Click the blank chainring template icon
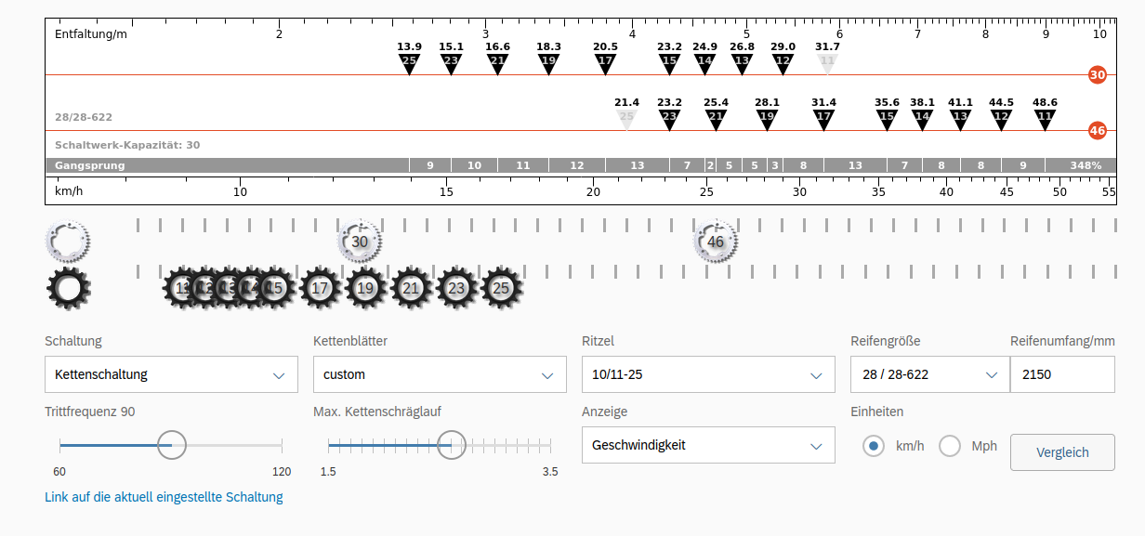1145x536 pixels. tap(68, 242)
